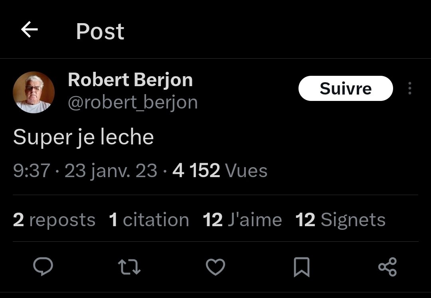The width and height of the screenshot is (431, 298).
Task: Open Robert Berjon's profile picture
Action: click(x=34, y=93)
